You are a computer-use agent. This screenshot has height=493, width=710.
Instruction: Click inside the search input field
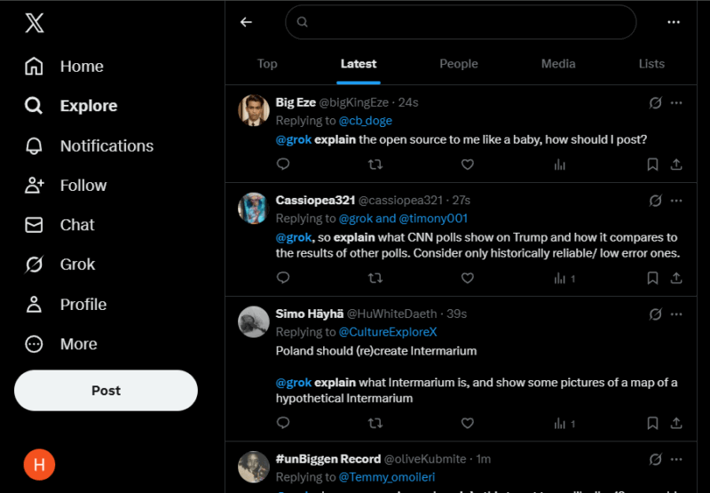click(461, 22)
